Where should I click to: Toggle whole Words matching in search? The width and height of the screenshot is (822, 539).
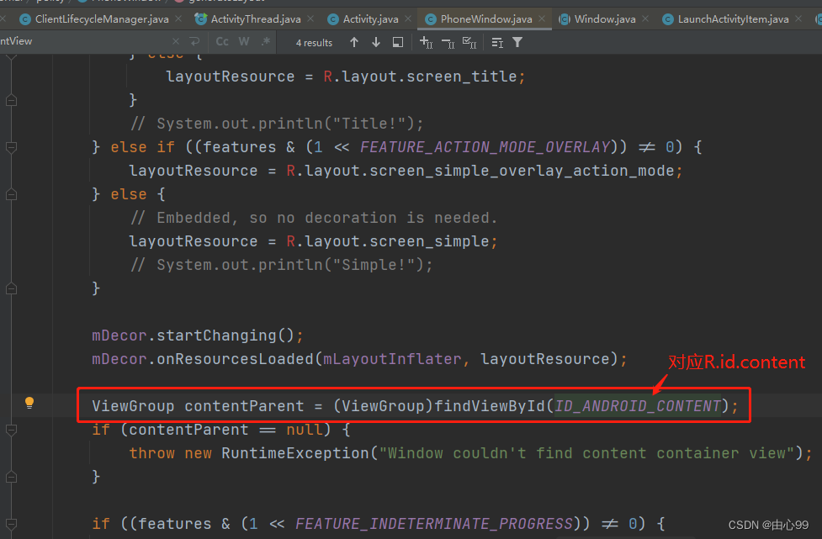click(244, 41)
